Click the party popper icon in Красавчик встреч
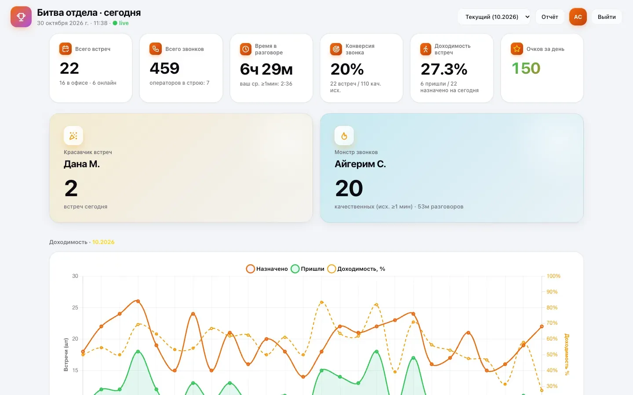 tap(73, 136)
